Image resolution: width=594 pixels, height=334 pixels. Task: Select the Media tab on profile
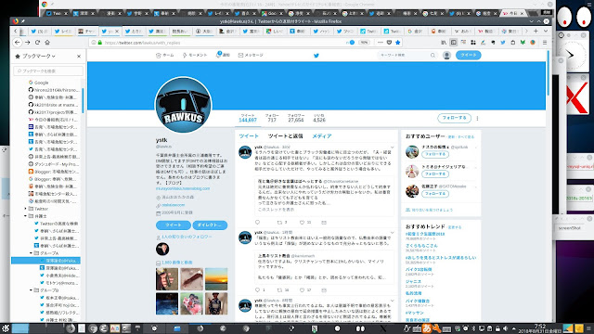322,136
